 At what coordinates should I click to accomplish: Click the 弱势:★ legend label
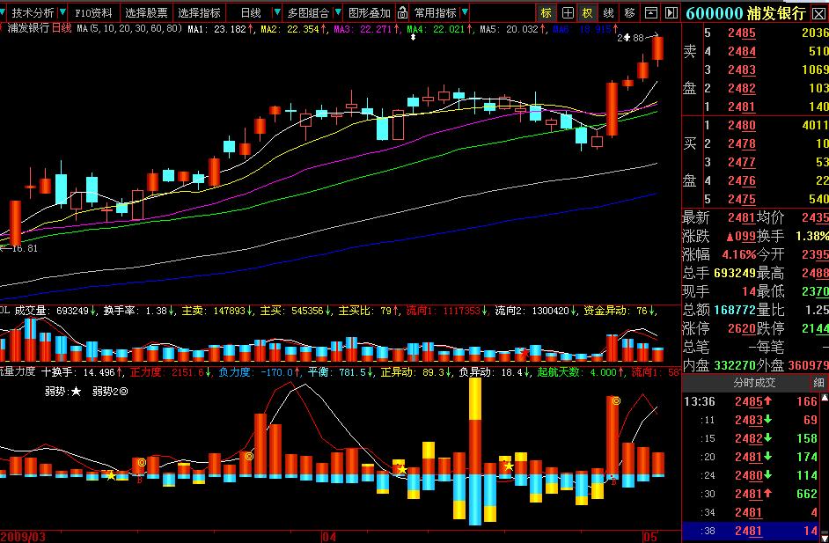pos(62,392)
